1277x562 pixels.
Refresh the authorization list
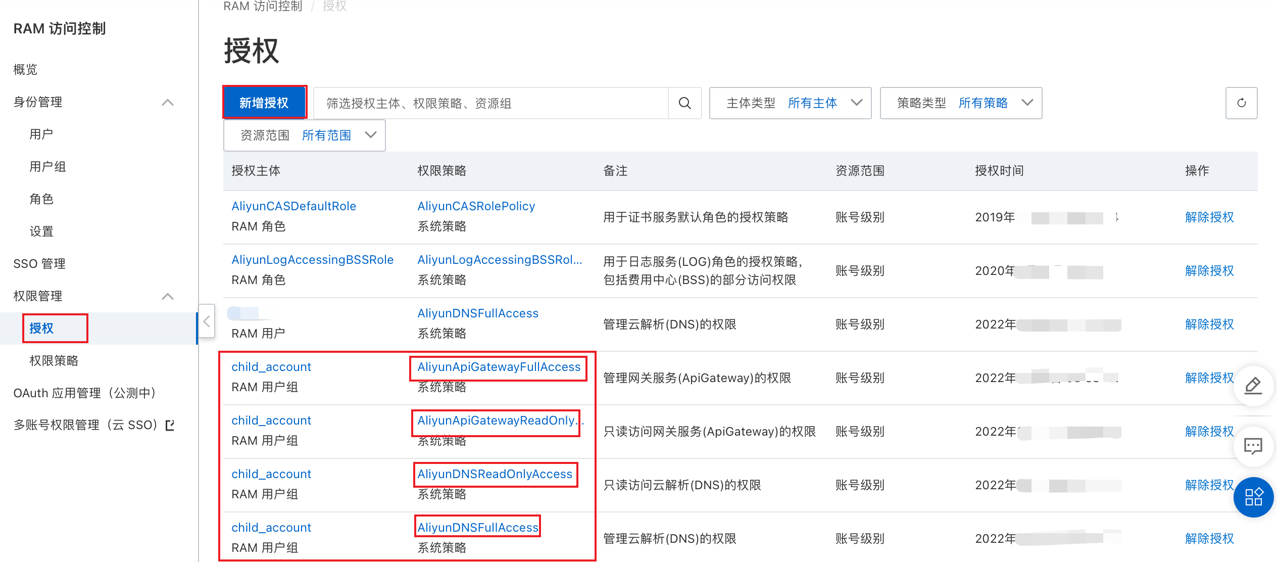[x=1241, y=103]
